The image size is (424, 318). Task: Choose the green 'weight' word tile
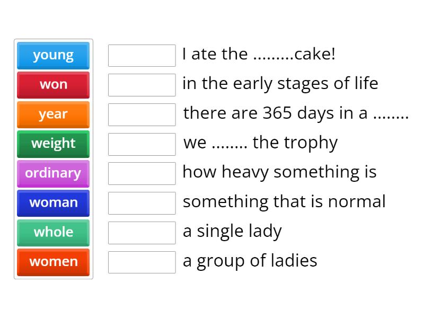pos(53,144)
